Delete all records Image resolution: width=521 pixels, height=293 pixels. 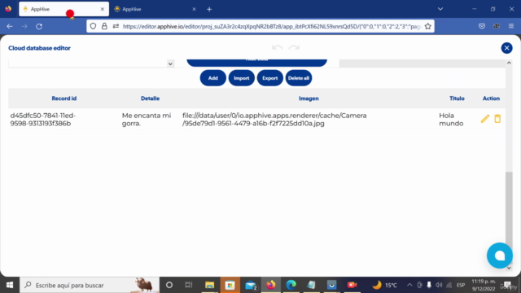299,78
